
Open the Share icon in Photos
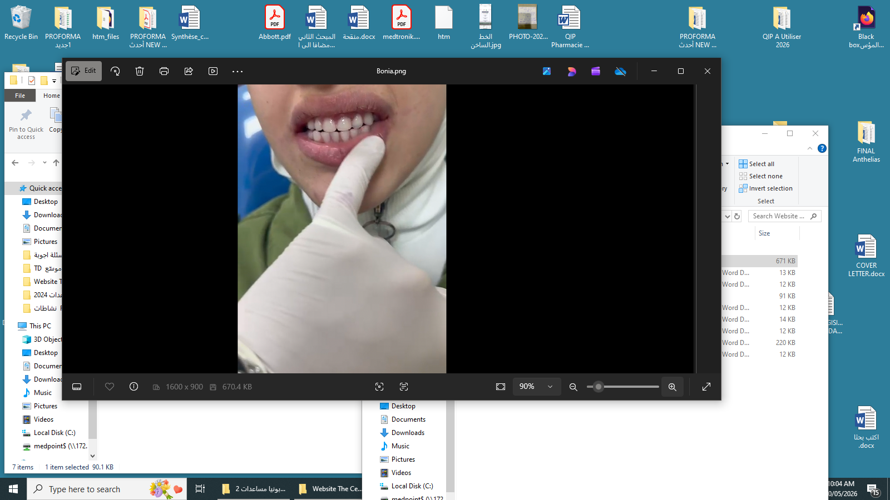point(189,71)
